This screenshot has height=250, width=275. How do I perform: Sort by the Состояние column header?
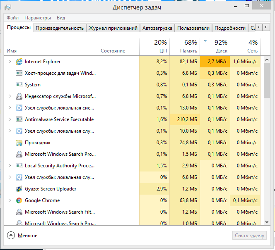click(118, 47)
